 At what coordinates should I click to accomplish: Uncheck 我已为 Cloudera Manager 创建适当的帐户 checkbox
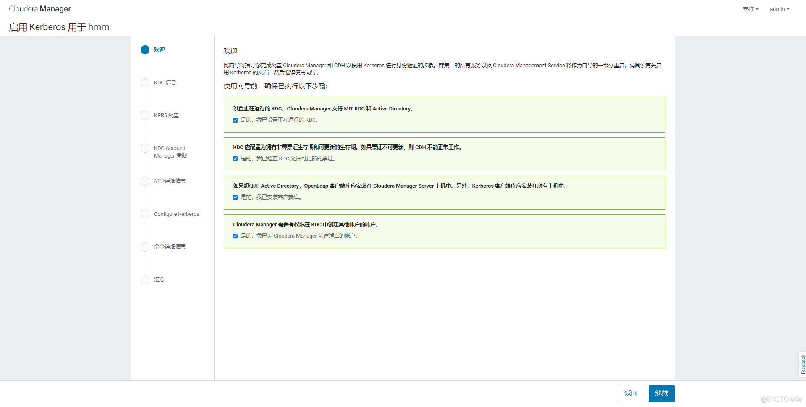(235, 236)
